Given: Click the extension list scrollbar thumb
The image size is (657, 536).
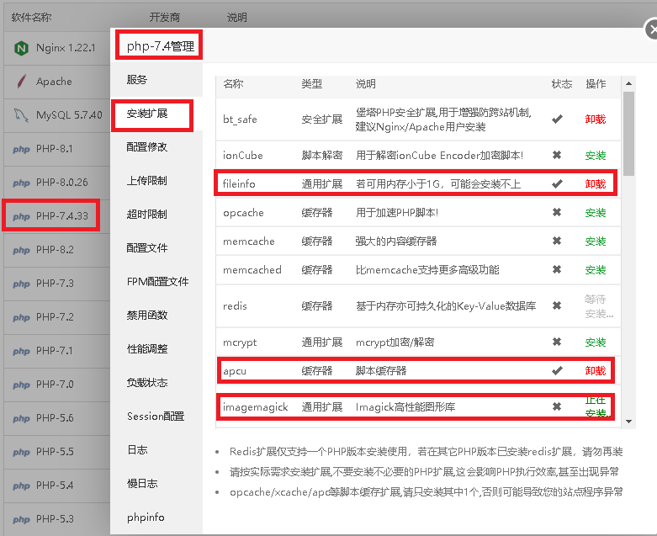Looking at the screenshot, I should tap(628, 133).
